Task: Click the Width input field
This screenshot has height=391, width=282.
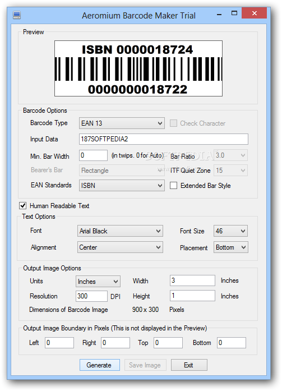Action: coord(192,280)
